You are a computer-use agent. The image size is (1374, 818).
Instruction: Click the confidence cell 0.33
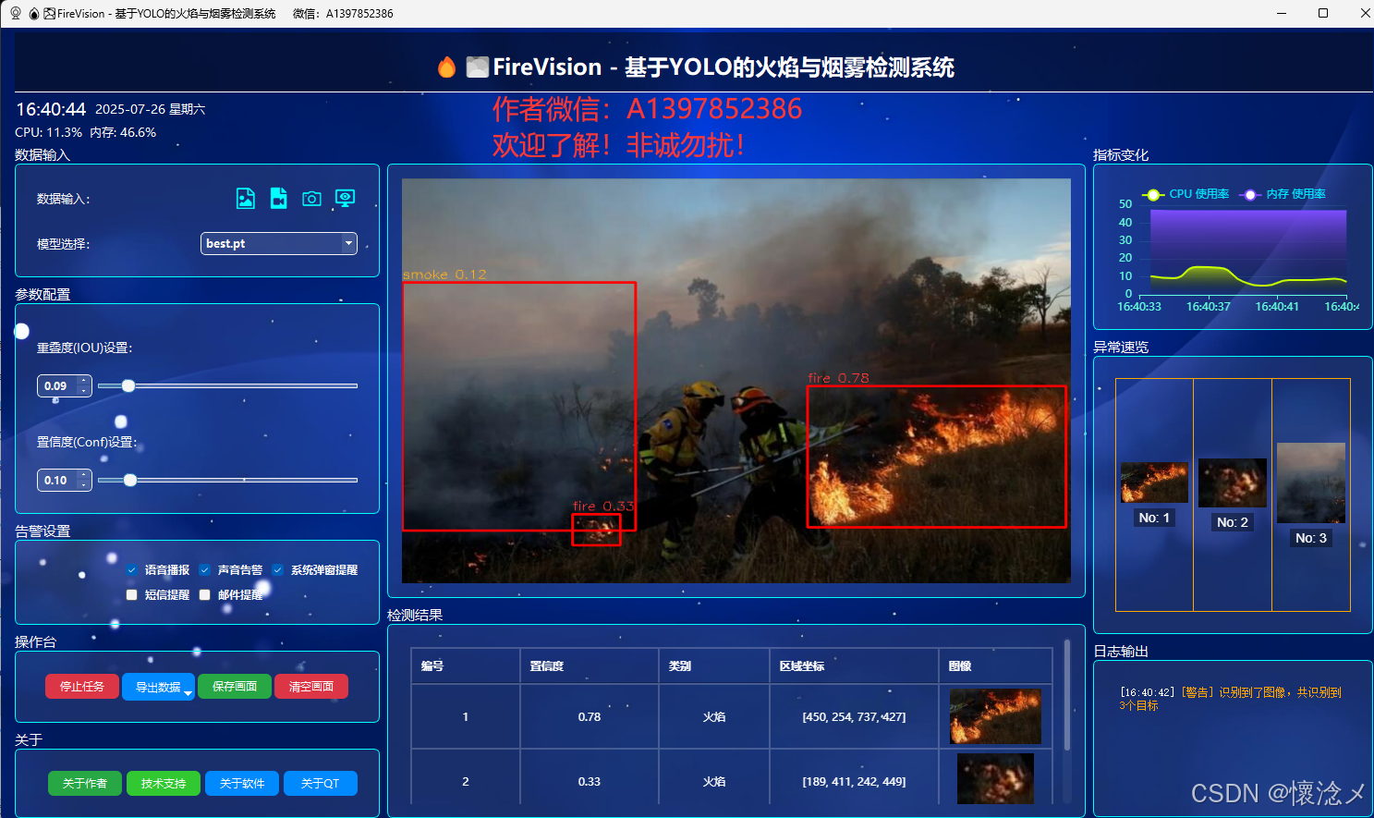590,781
